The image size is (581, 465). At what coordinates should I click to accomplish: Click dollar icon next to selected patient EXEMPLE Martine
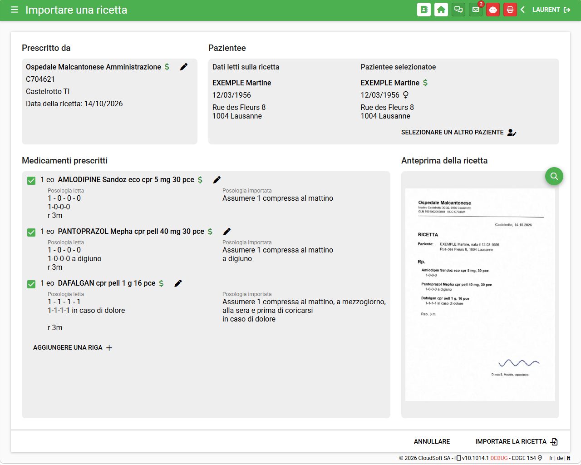point(425,83)
